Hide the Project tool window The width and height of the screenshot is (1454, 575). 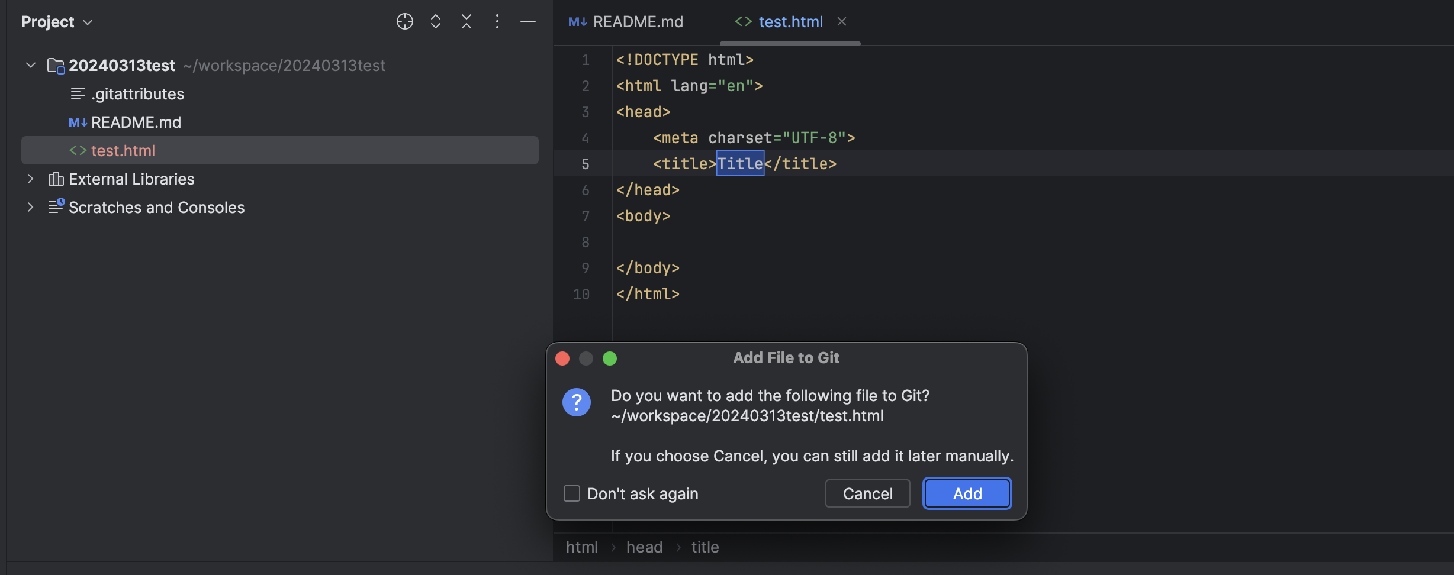pyautogui.click(x=527, y=21)
